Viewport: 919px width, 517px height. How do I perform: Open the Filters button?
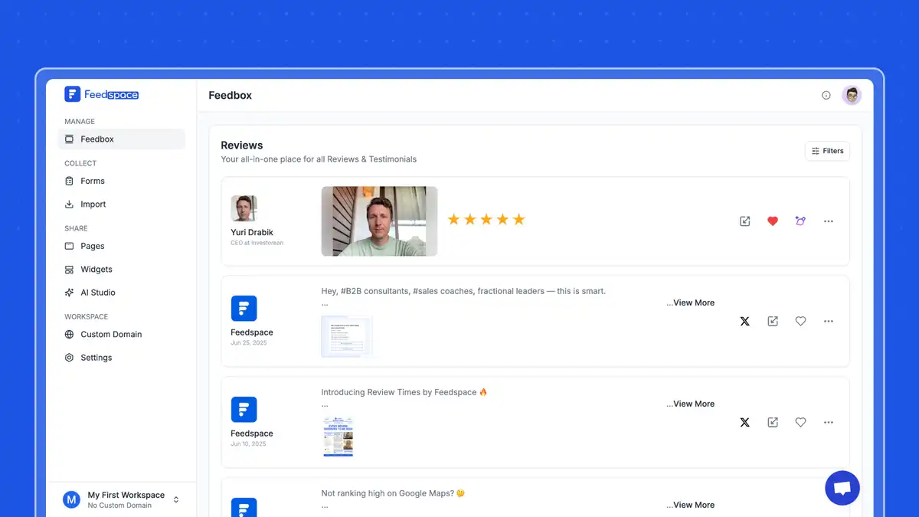coord(827,151)
